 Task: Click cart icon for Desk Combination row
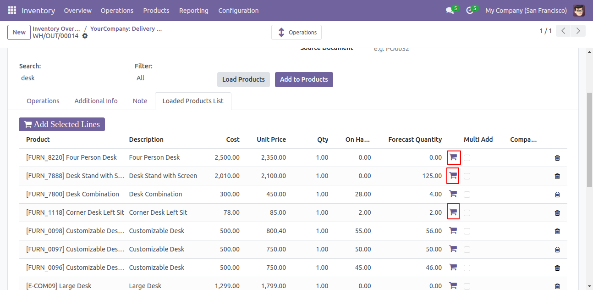pyautogui.click(x=453, y=194)
